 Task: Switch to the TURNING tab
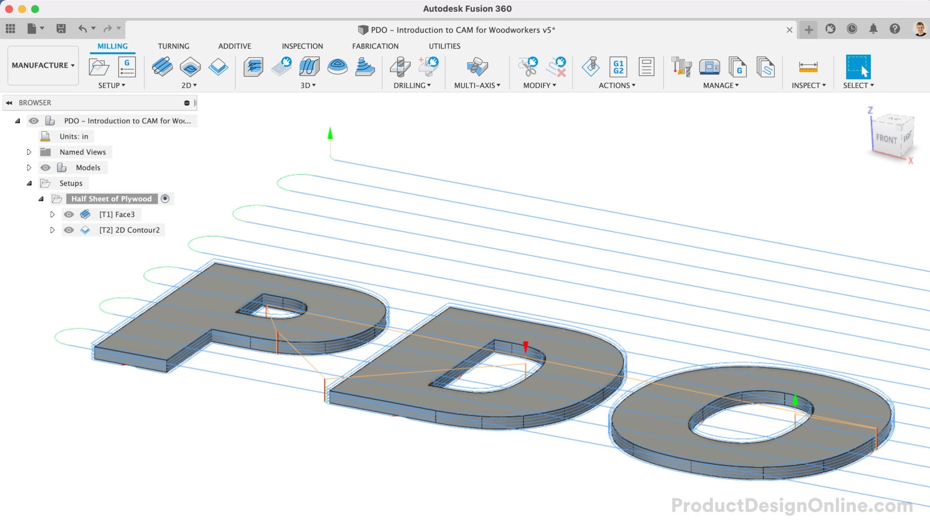173,46
